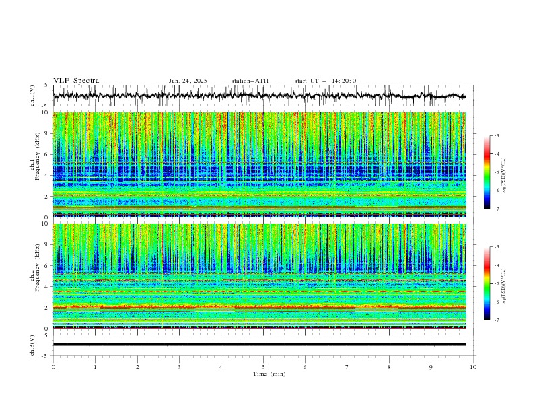
Task: Click the 'ch.3(V)' waveform axis label
Action: [32, 345]
